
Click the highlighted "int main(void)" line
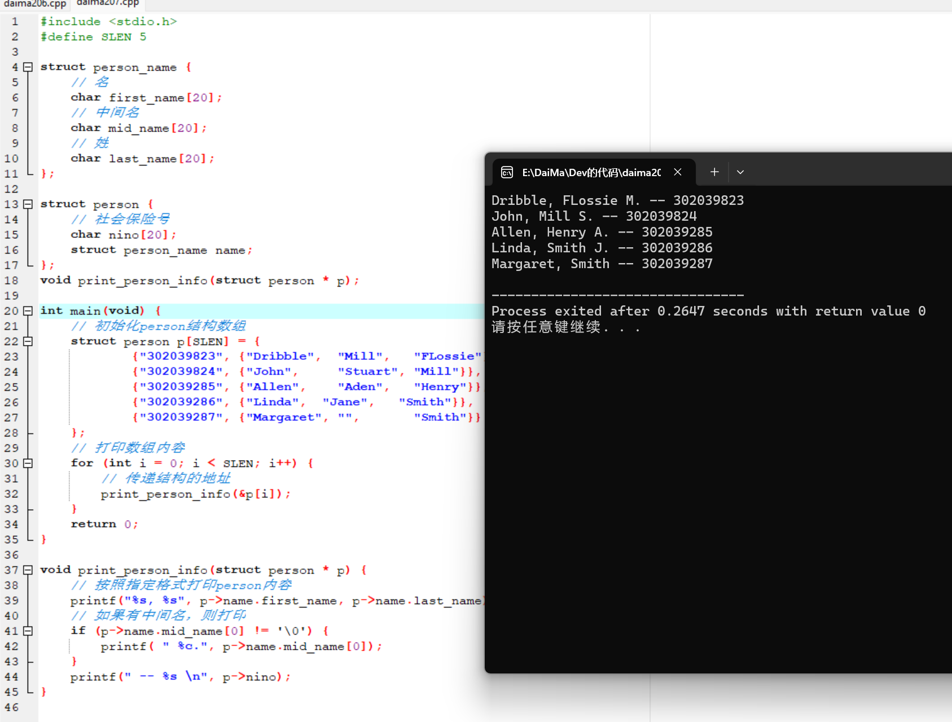(100, 311)
